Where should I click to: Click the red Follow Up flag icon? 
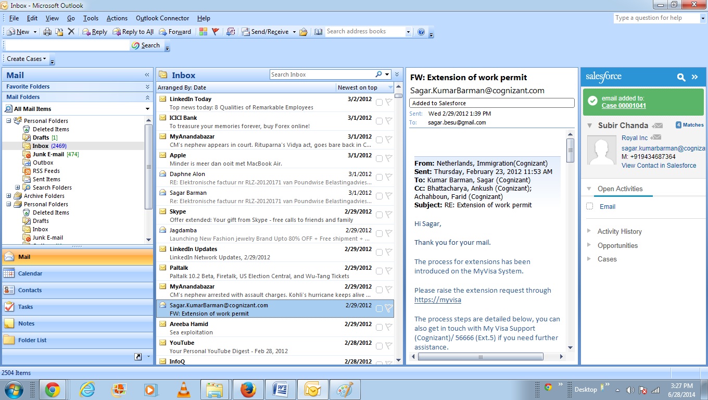pos(215,32)
